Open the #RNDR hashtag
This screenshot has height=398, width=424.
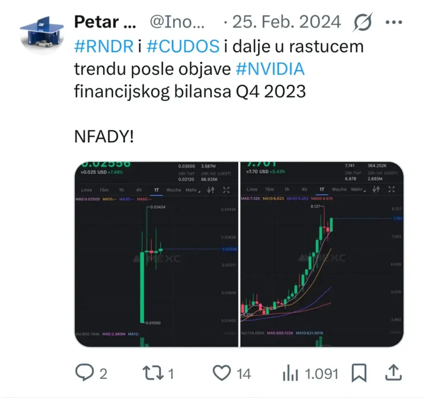104,46
